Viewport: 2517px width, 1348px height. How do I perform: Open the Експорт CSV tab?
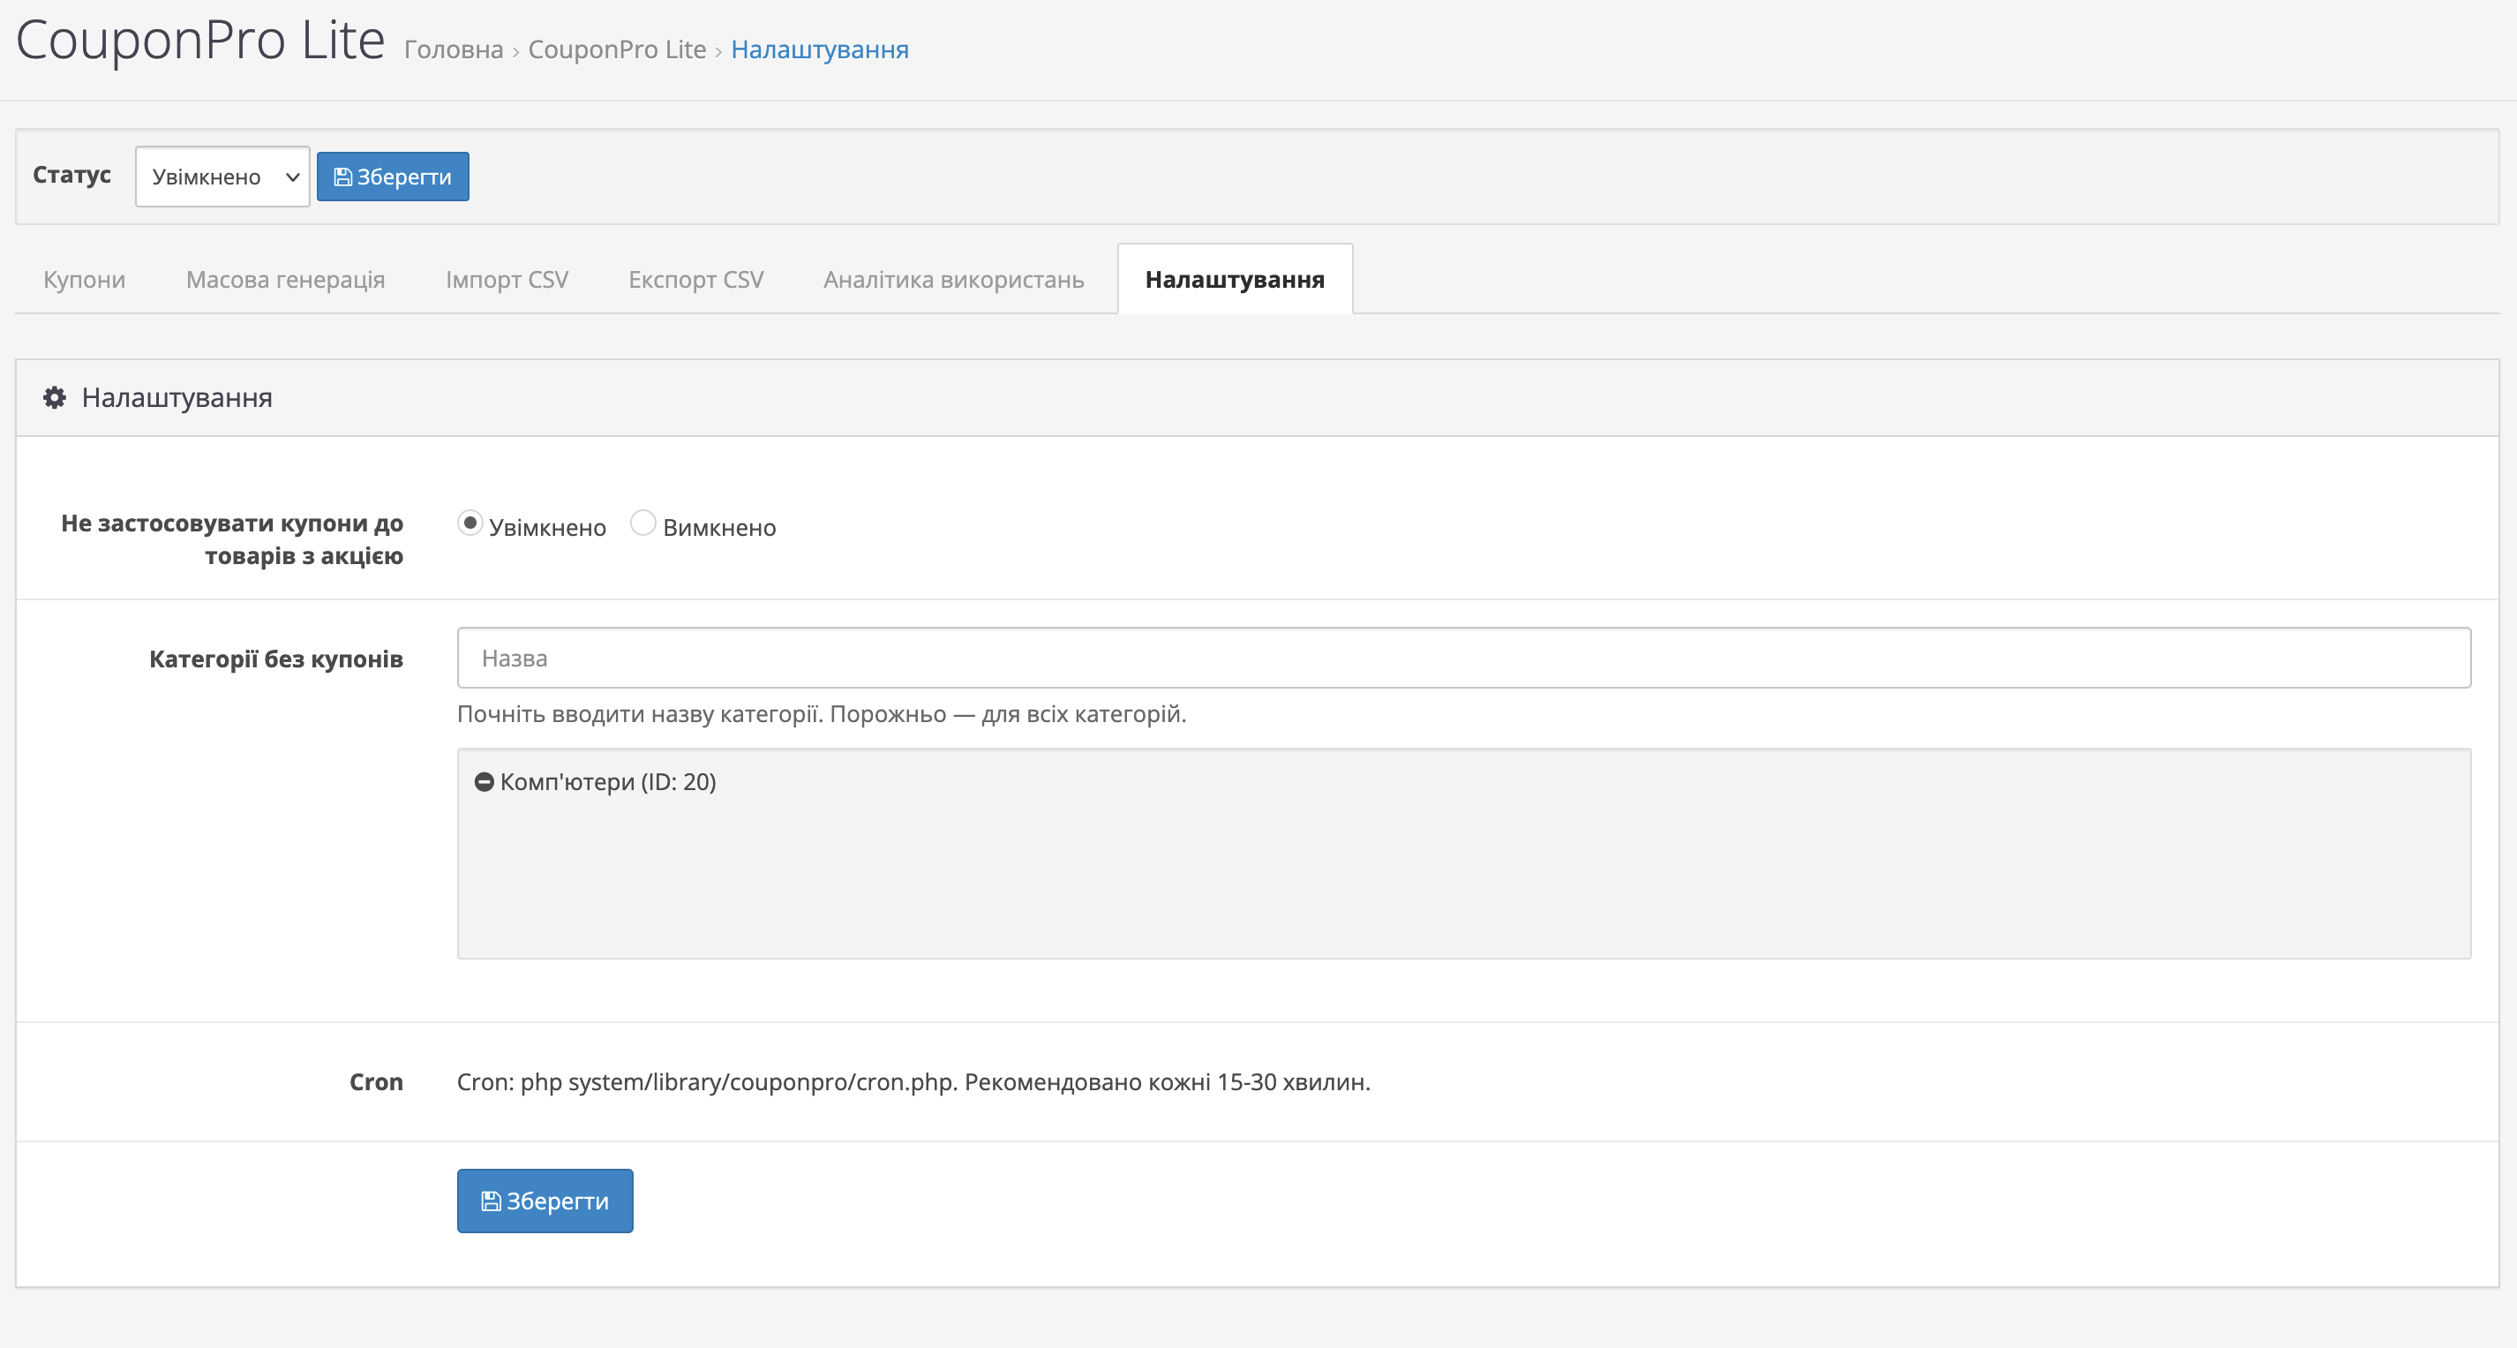click(x=695, y=280)
